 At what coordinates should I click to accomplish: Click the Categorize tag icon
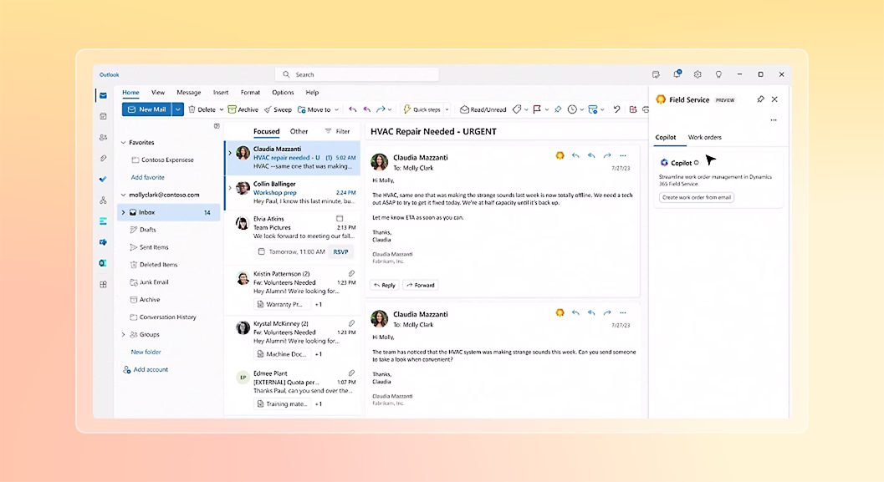(517, 109)
